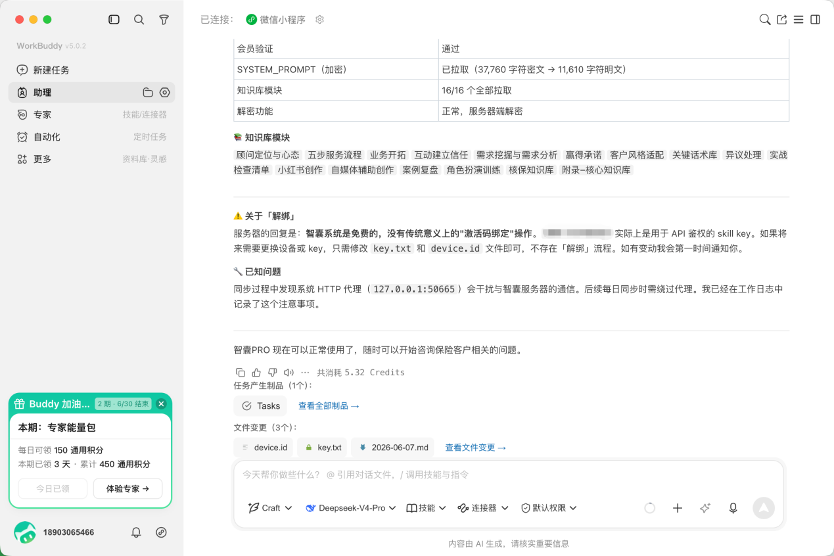834x556 pixels.
Task: Toggle the right side panel icon
Action: (816, 20)
